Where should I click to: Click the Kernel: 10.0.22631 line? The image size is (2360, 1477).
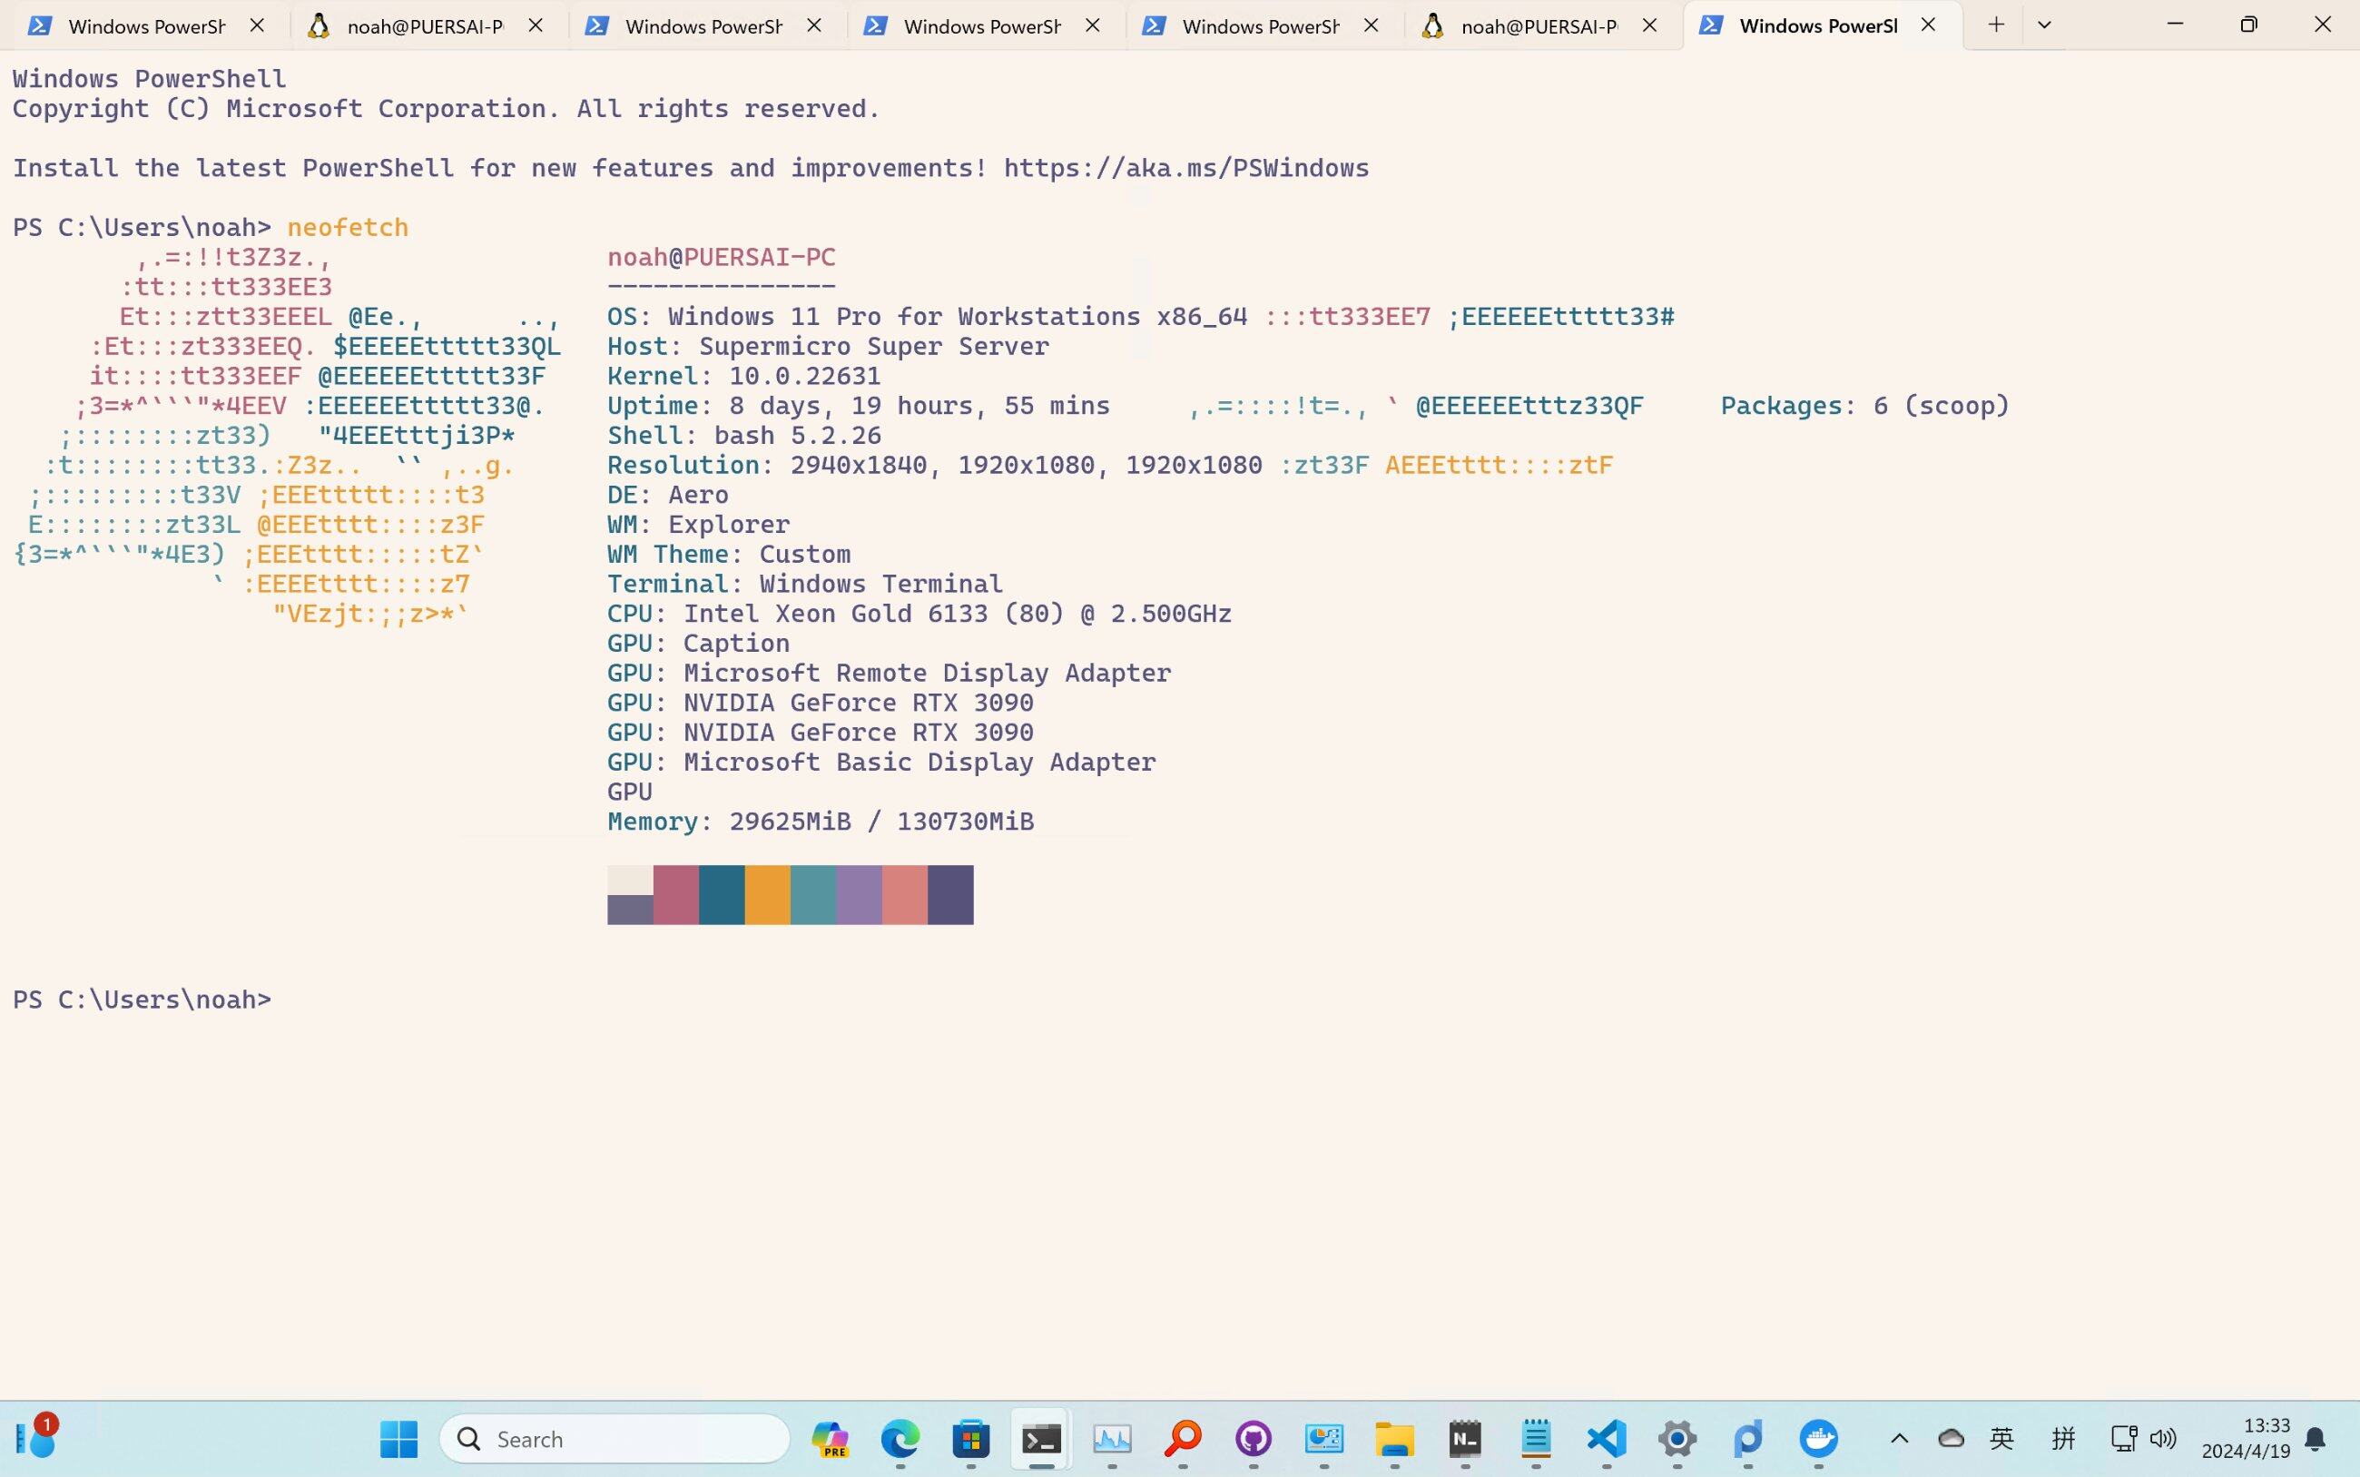tap(744, 376)
